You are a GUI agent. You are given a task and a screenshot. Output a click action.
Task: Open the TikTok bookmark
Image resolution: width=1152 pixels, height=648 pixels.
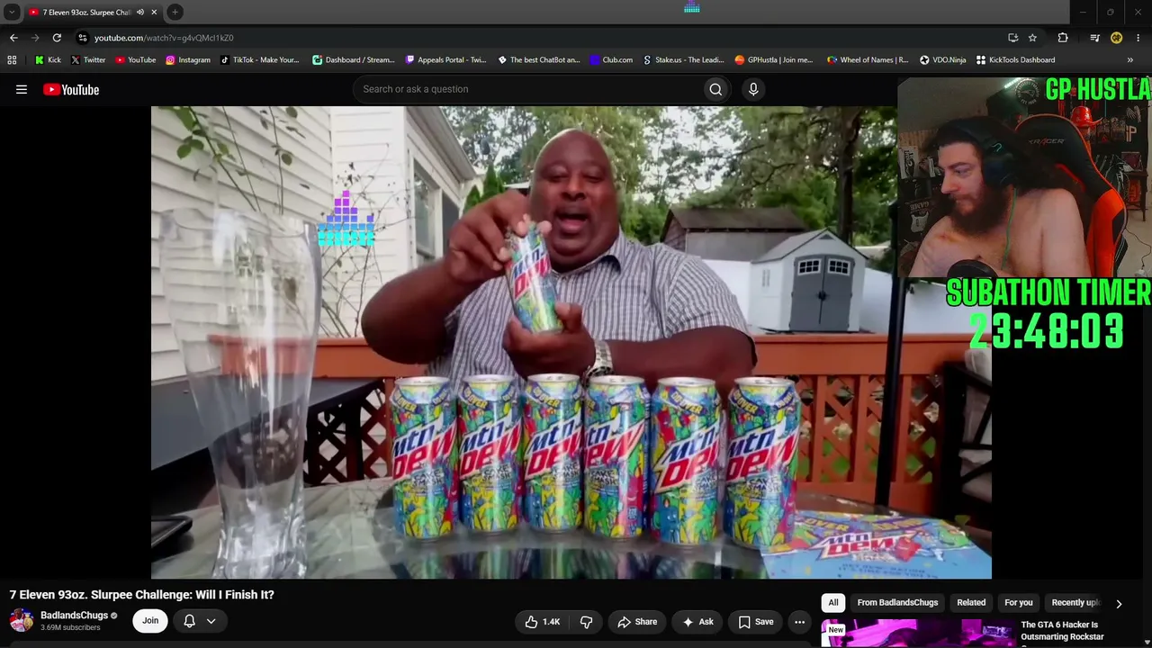pyautogui.click(x=259, y=60)
